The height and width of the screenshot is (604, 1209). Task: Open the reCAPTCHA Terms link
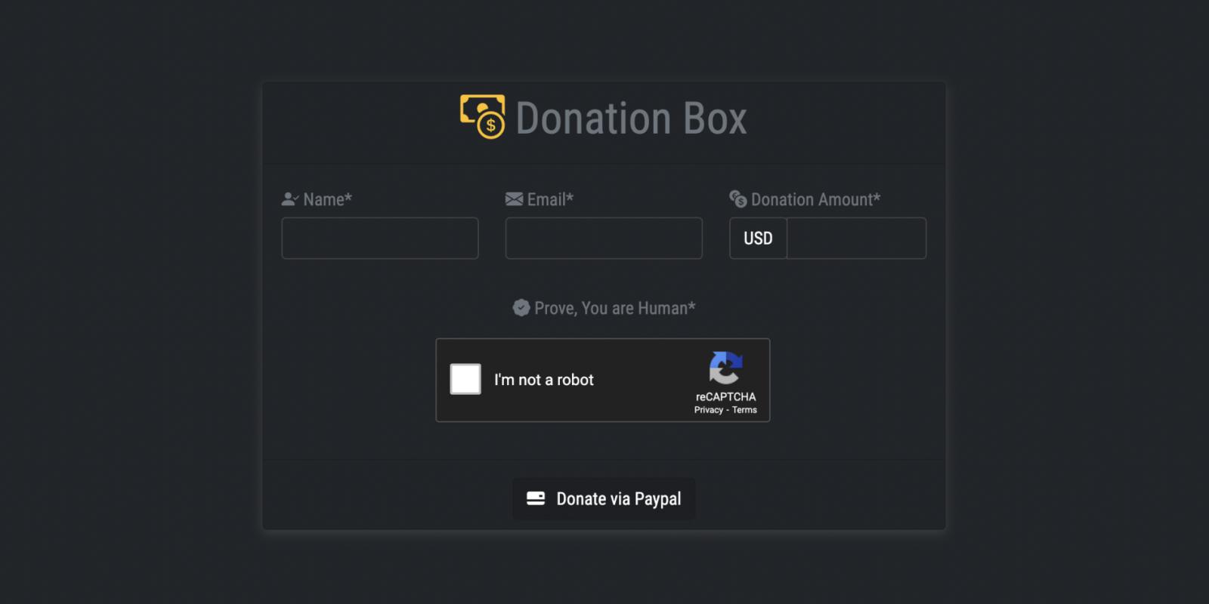click(x=744, y=409)
